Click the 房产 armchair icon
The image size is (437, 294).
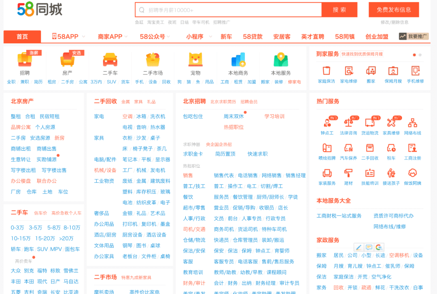pos(67,60)
